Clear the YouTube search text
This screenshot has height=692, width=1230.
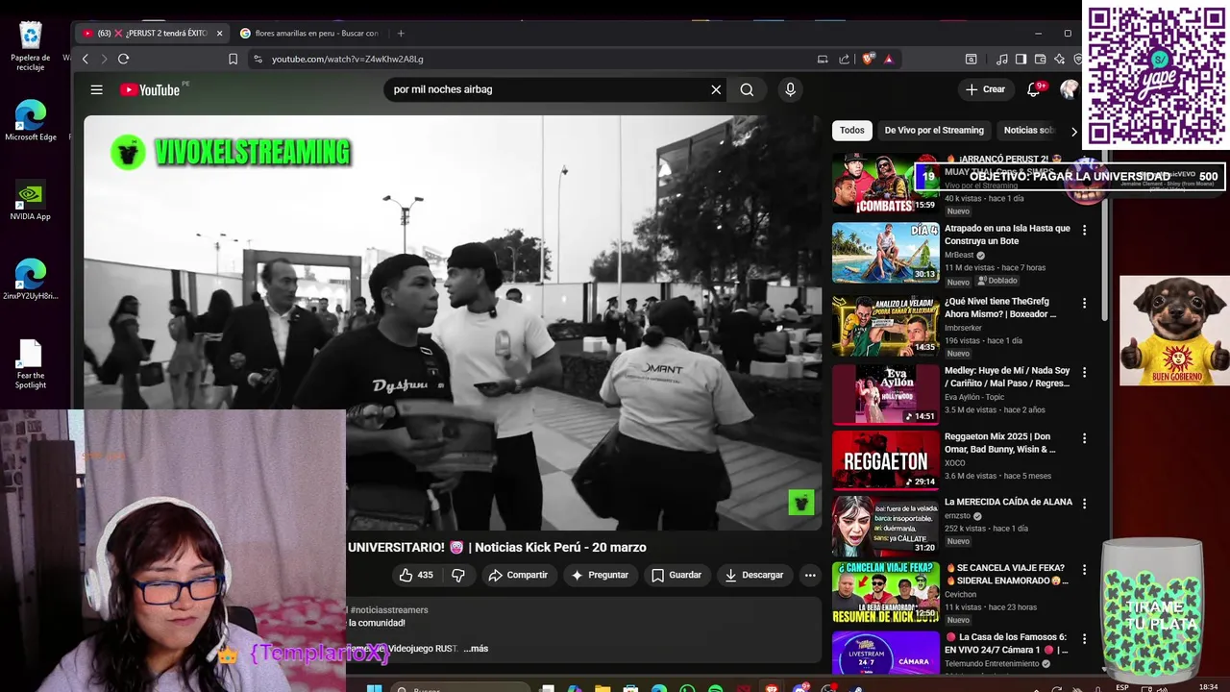point(716,89)
